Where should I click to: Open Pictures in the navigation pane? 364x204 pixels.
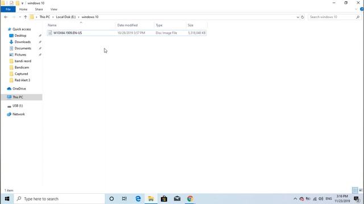coord(20,54)
